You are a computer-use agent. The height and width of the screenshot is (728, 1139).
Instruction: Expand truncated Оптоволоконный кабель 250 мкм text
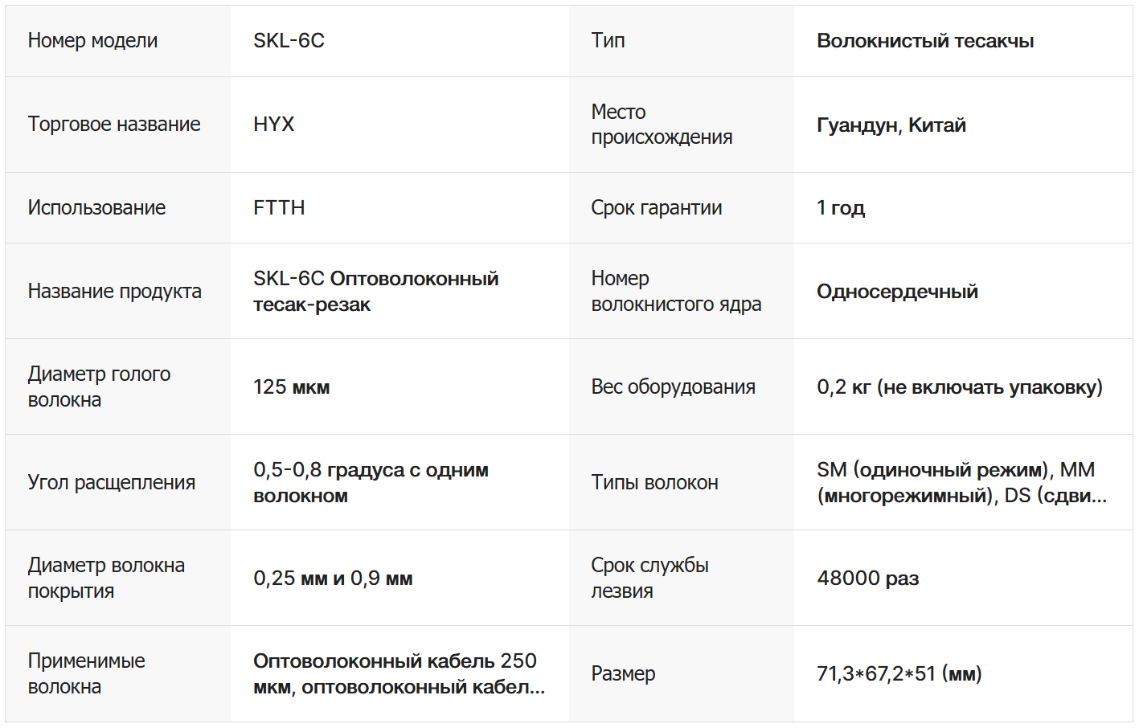point(399,674)
